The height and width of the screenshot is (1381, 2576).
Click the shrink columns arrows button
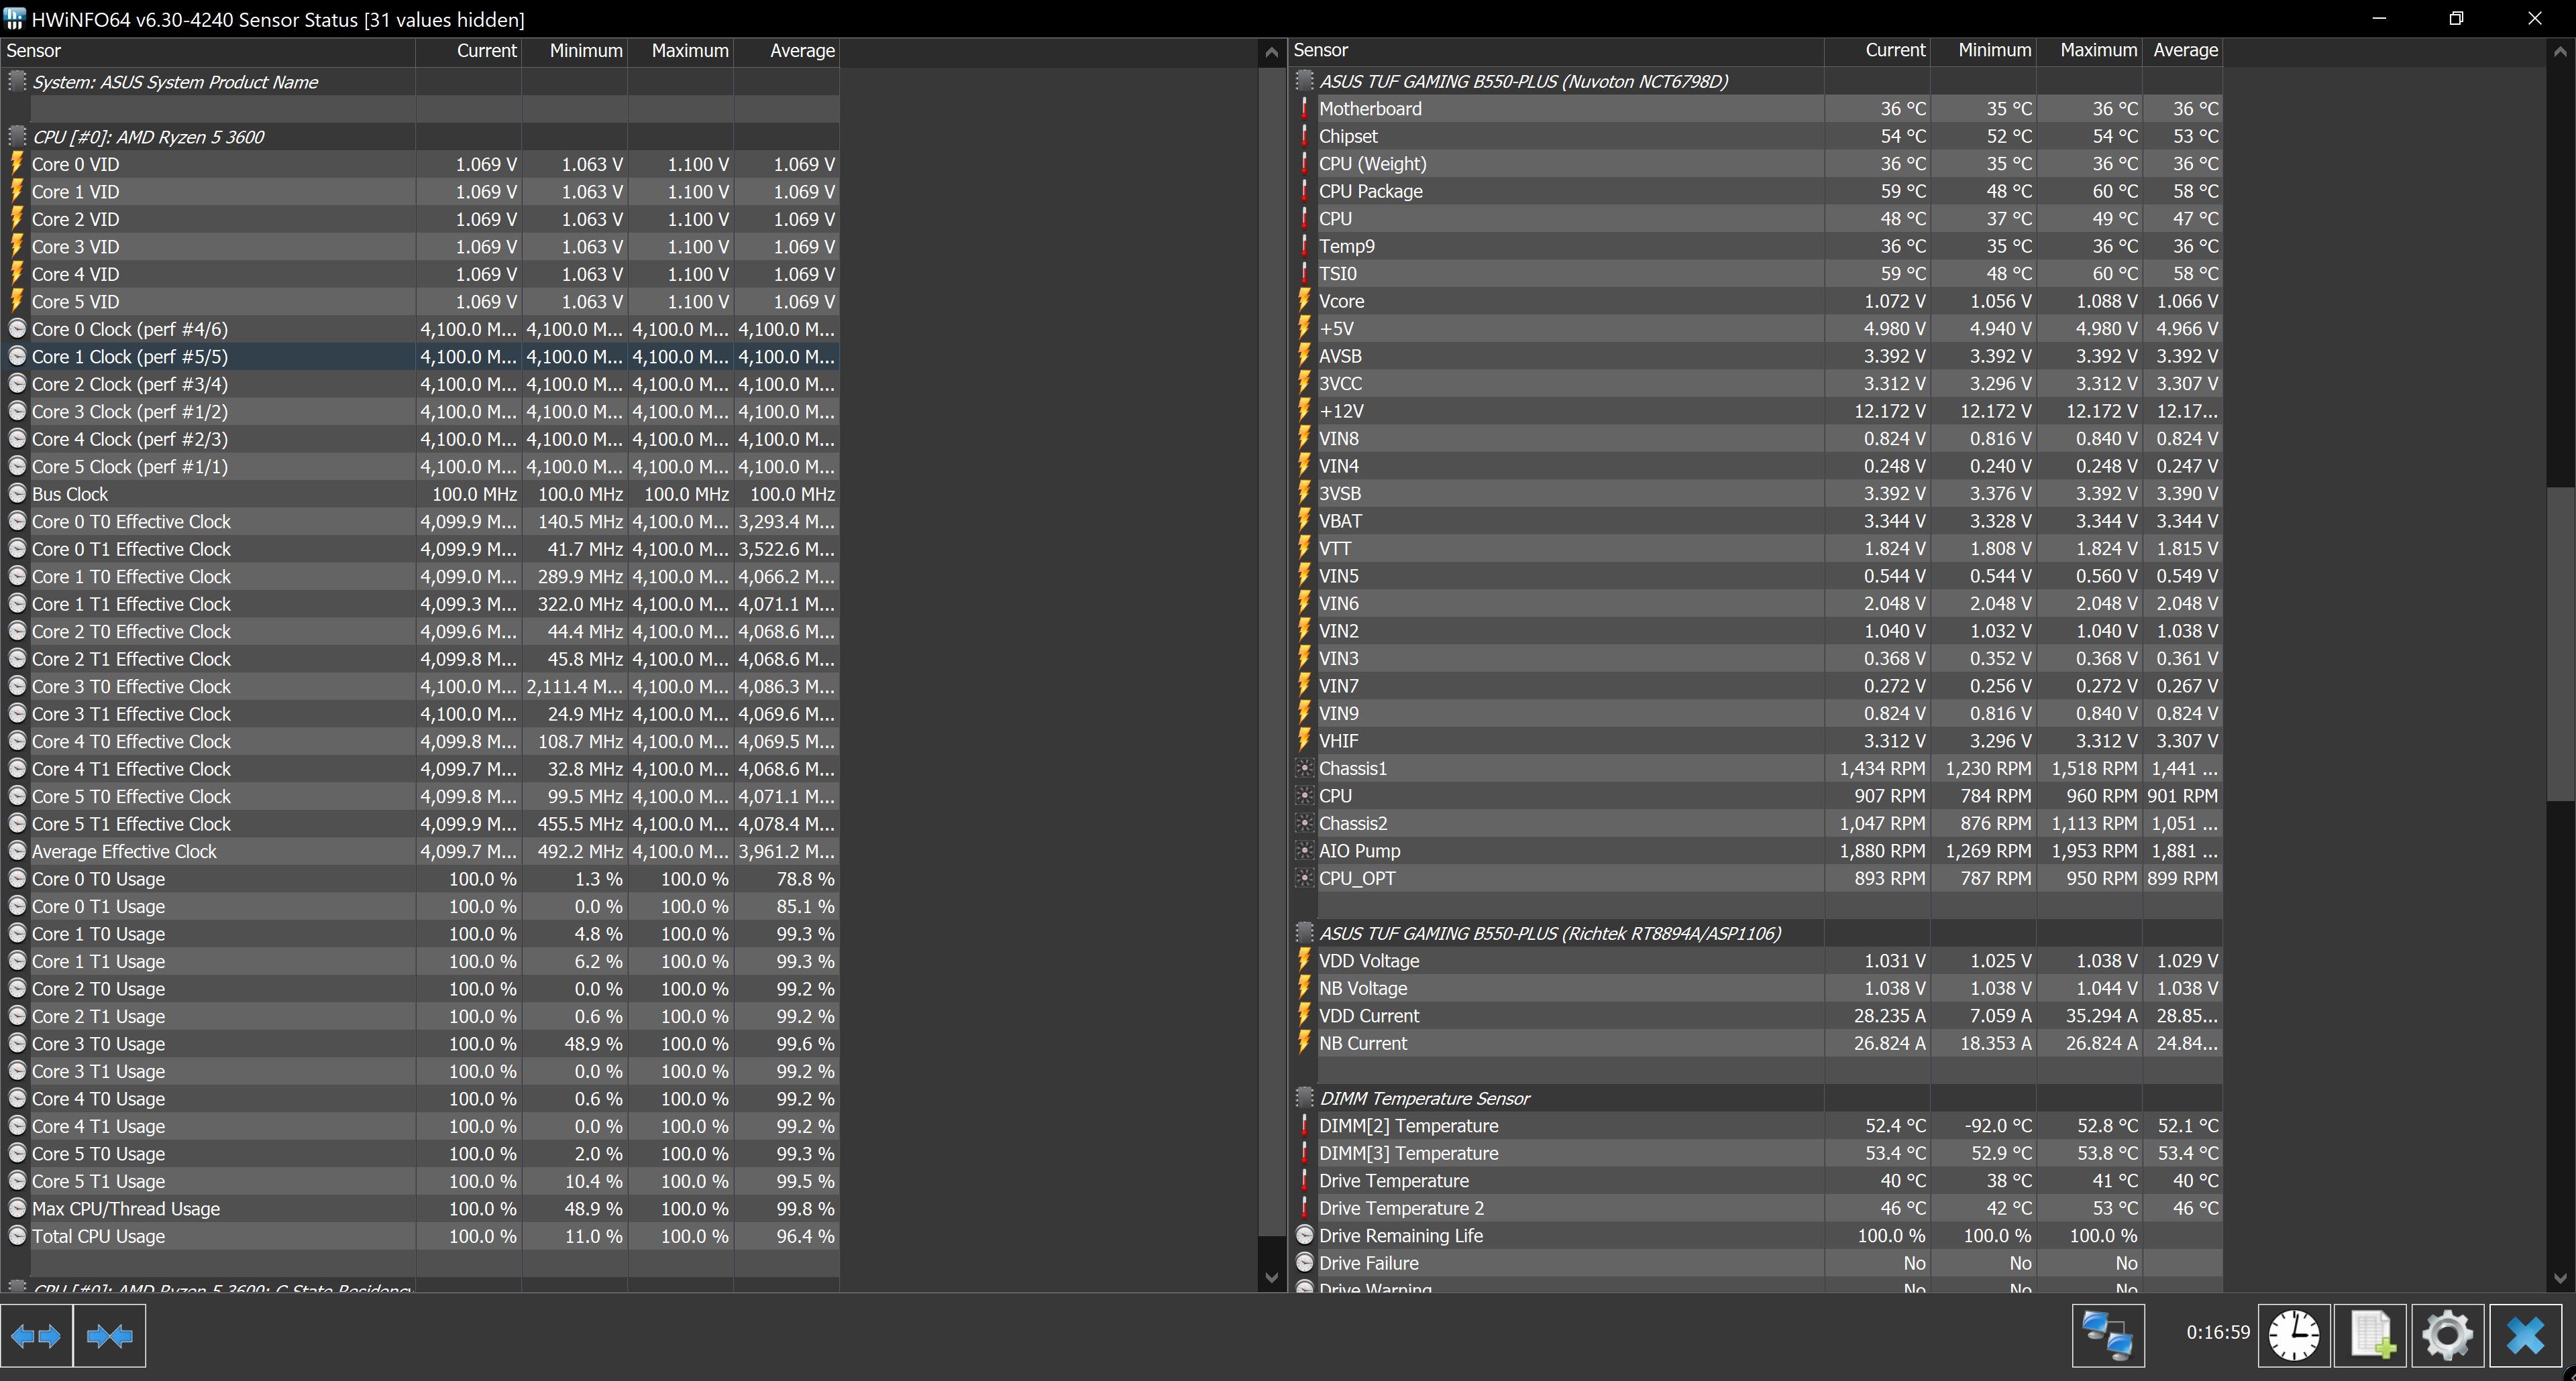point(110,1335)
